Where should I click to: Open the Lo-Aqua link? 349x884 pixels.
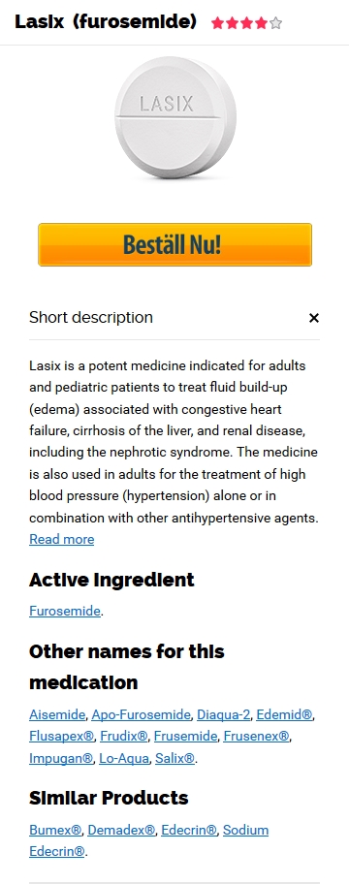point(124,758)
